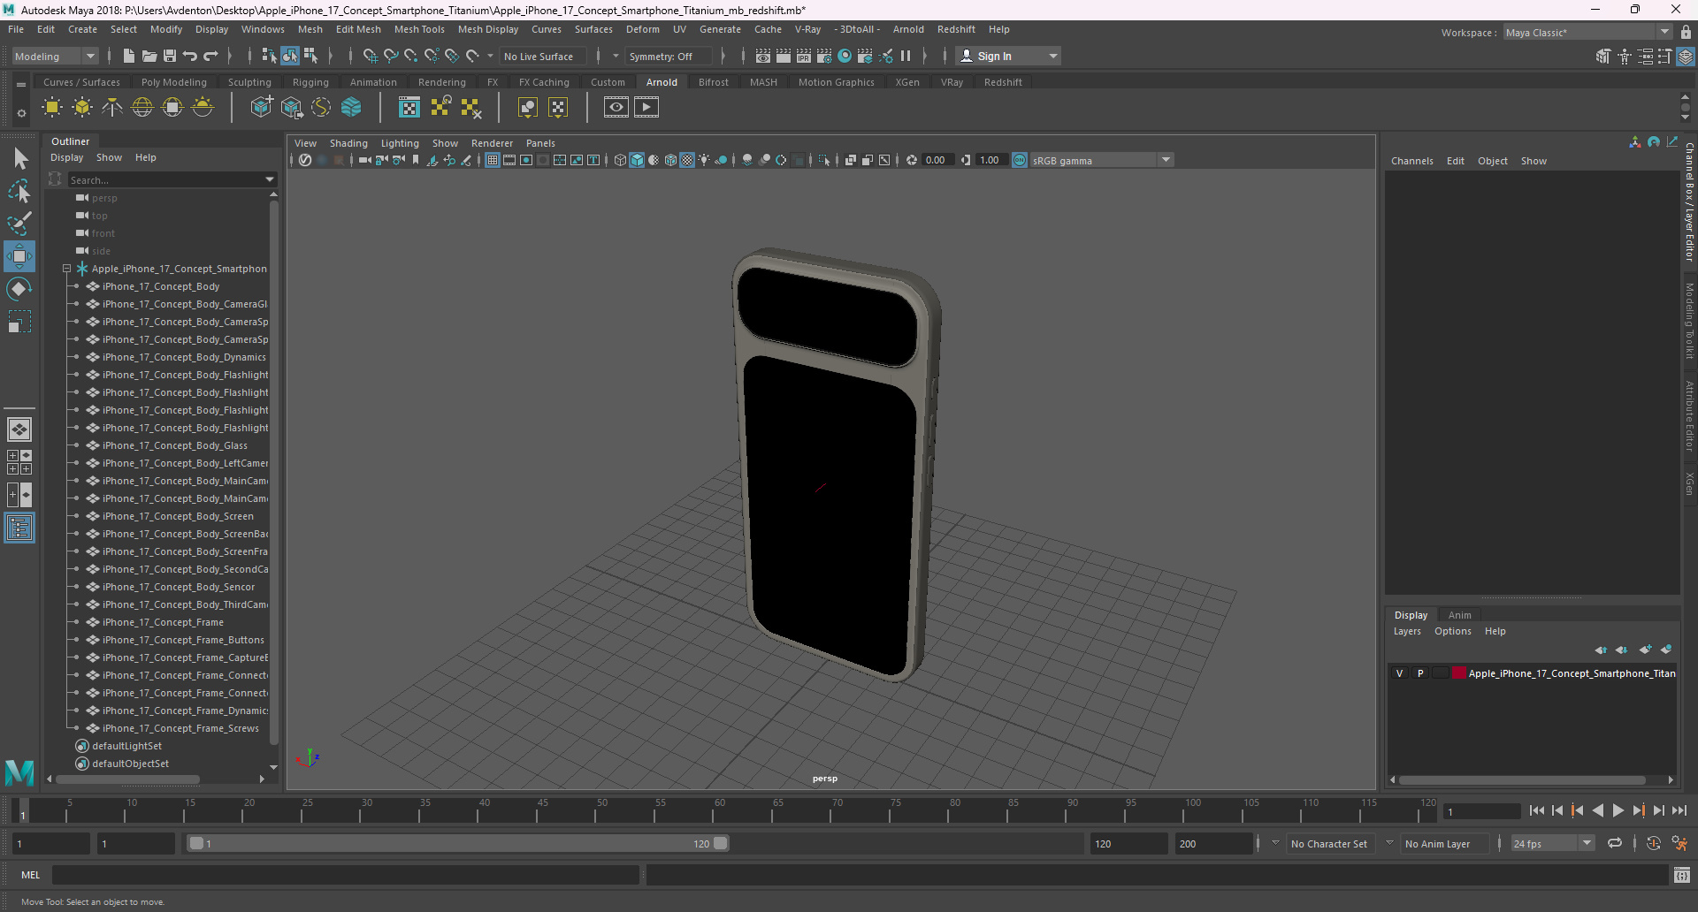Toggle layer visibility V box
1698x912 pixels.
1400,673
